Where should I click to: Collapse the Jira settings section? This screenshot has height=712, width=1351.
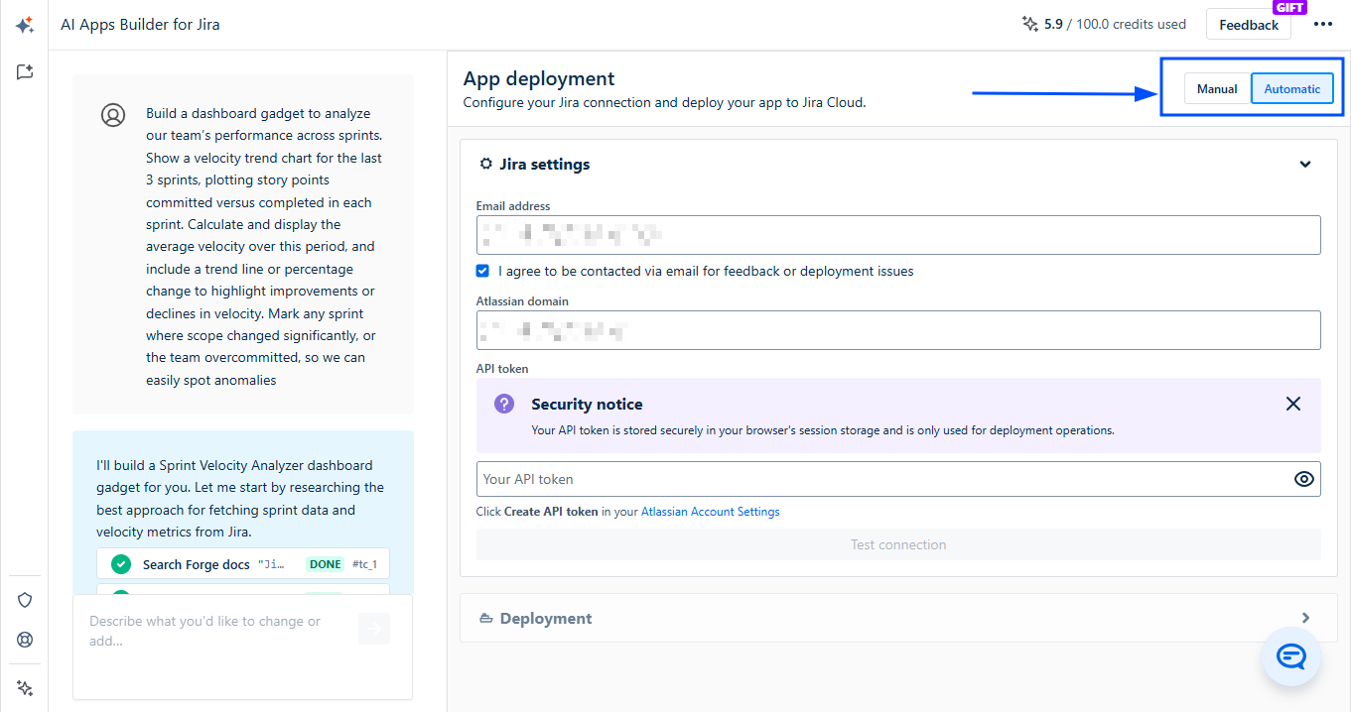tap(1304, 165)
